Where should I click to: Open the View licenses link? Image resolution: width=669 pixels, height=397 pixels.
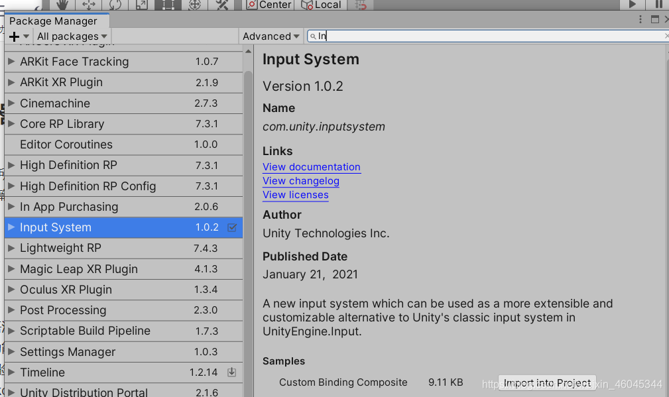click(295, 195)
